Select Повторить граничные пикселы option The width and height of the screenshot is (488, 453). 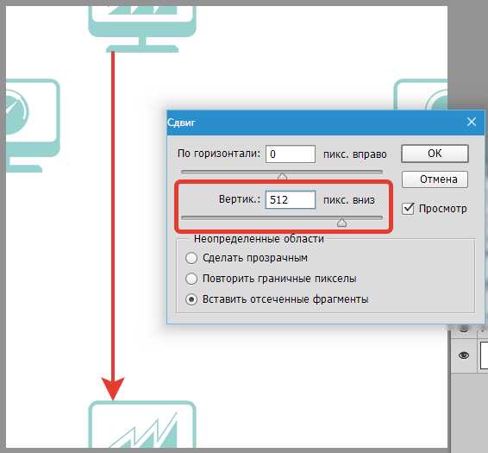[191, 279]
